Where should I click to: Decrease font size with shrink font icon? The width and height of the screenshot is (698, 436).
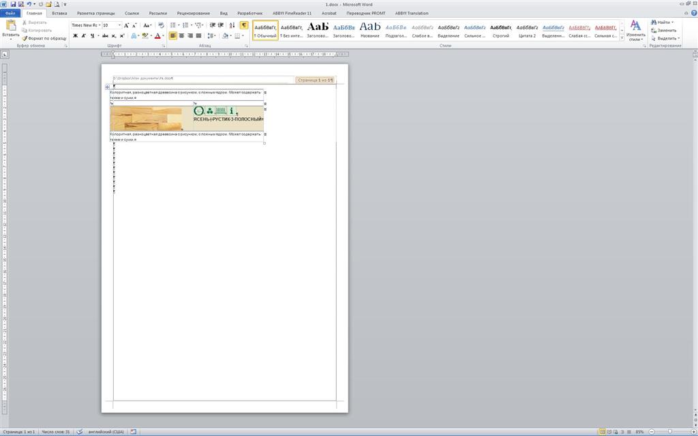pyautogui.click(x=134, y=25)
